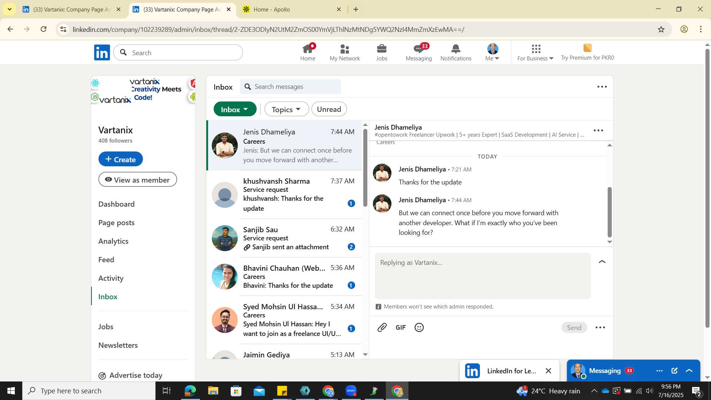The image size is (711, 400).
Task: Open Microsoft Edge from taskbar
Action: (x=190, y=391)
